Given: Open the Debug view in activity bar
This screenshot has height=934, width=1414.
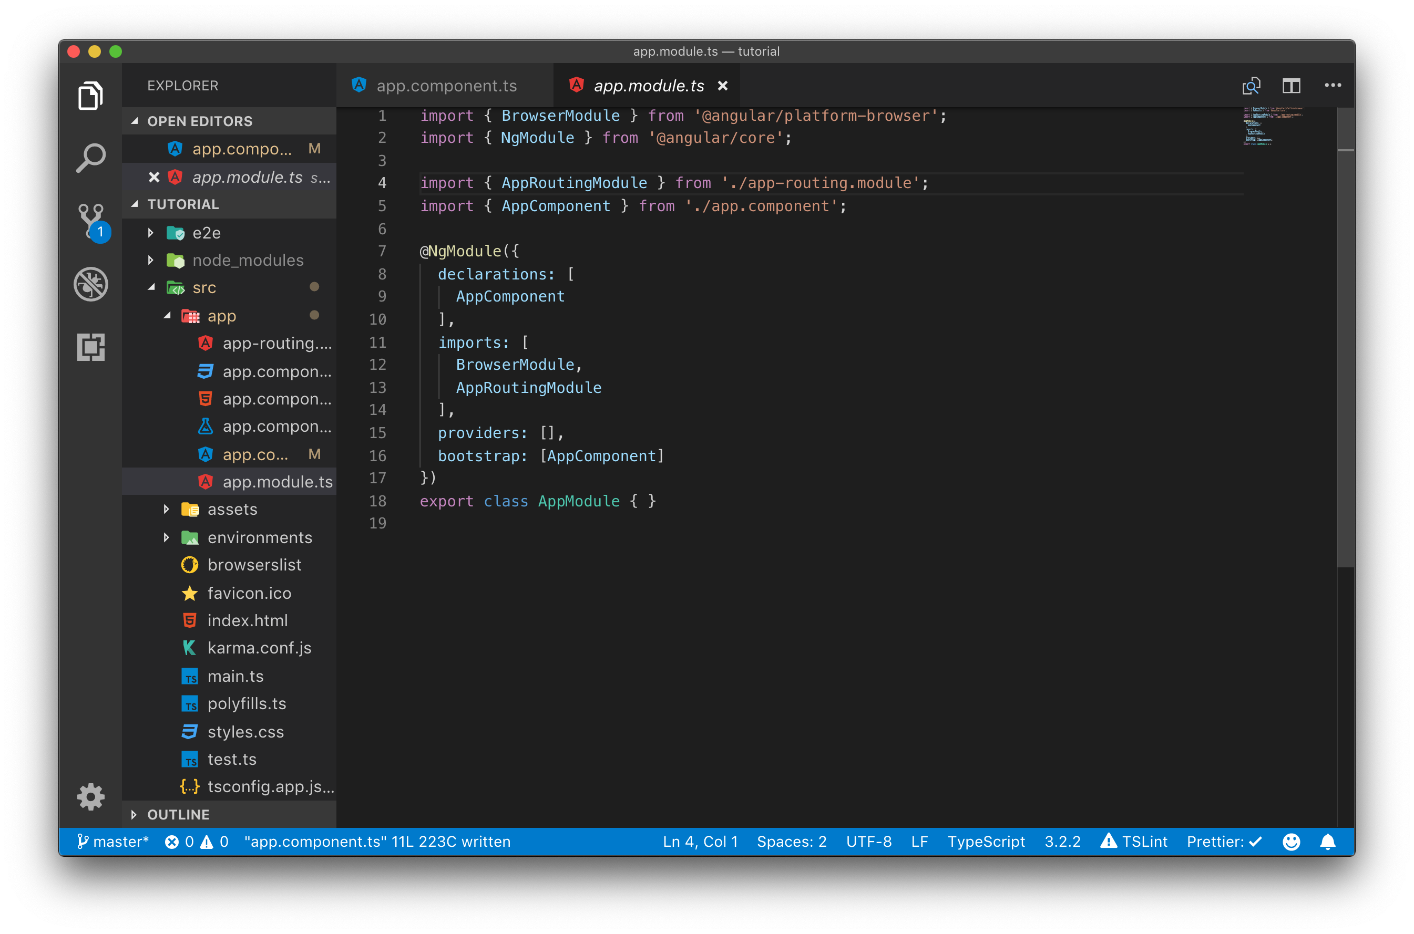Looking at the screenshot, I should tap(90, 284).
